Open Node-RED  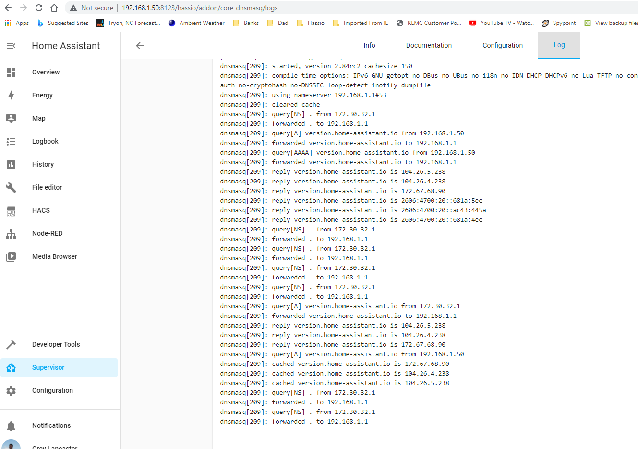(46, 233)
